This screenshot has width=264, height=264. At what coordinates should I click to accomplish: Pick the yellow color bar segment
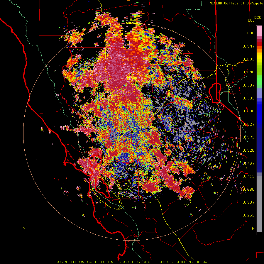pos(259,57)
